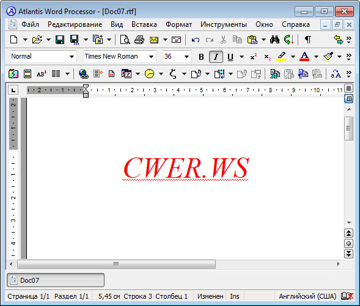Open the Формат menu
360x306 pixels.
point(178,24)
